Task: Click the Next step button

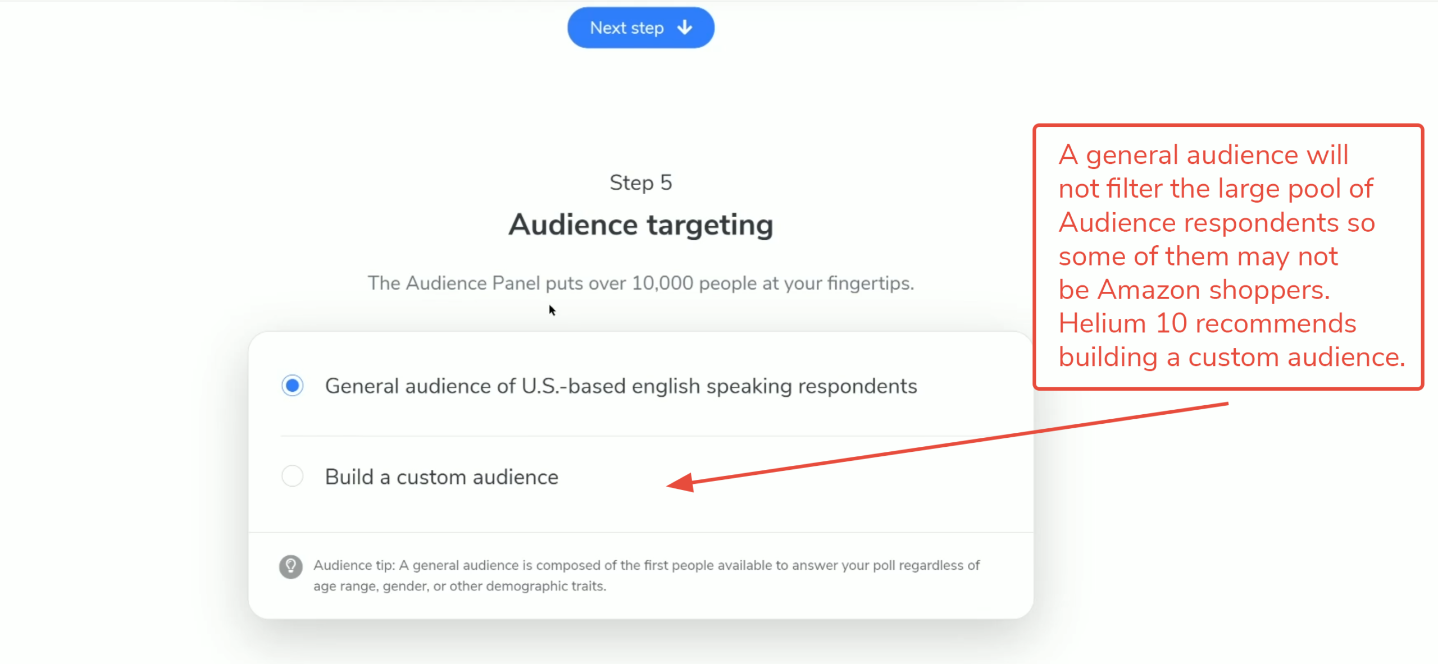Action: tap(640, 28)
